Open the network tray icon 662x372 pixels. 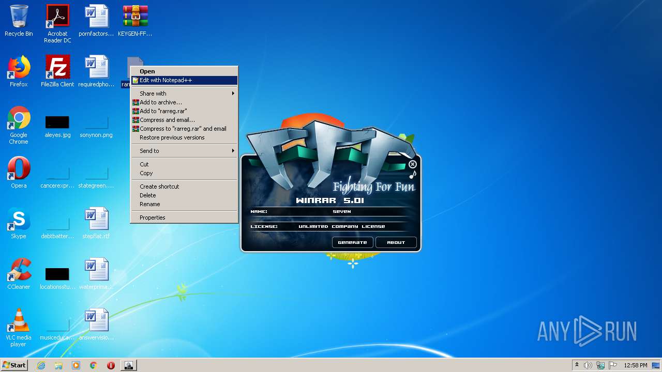[x=600, y=365]
